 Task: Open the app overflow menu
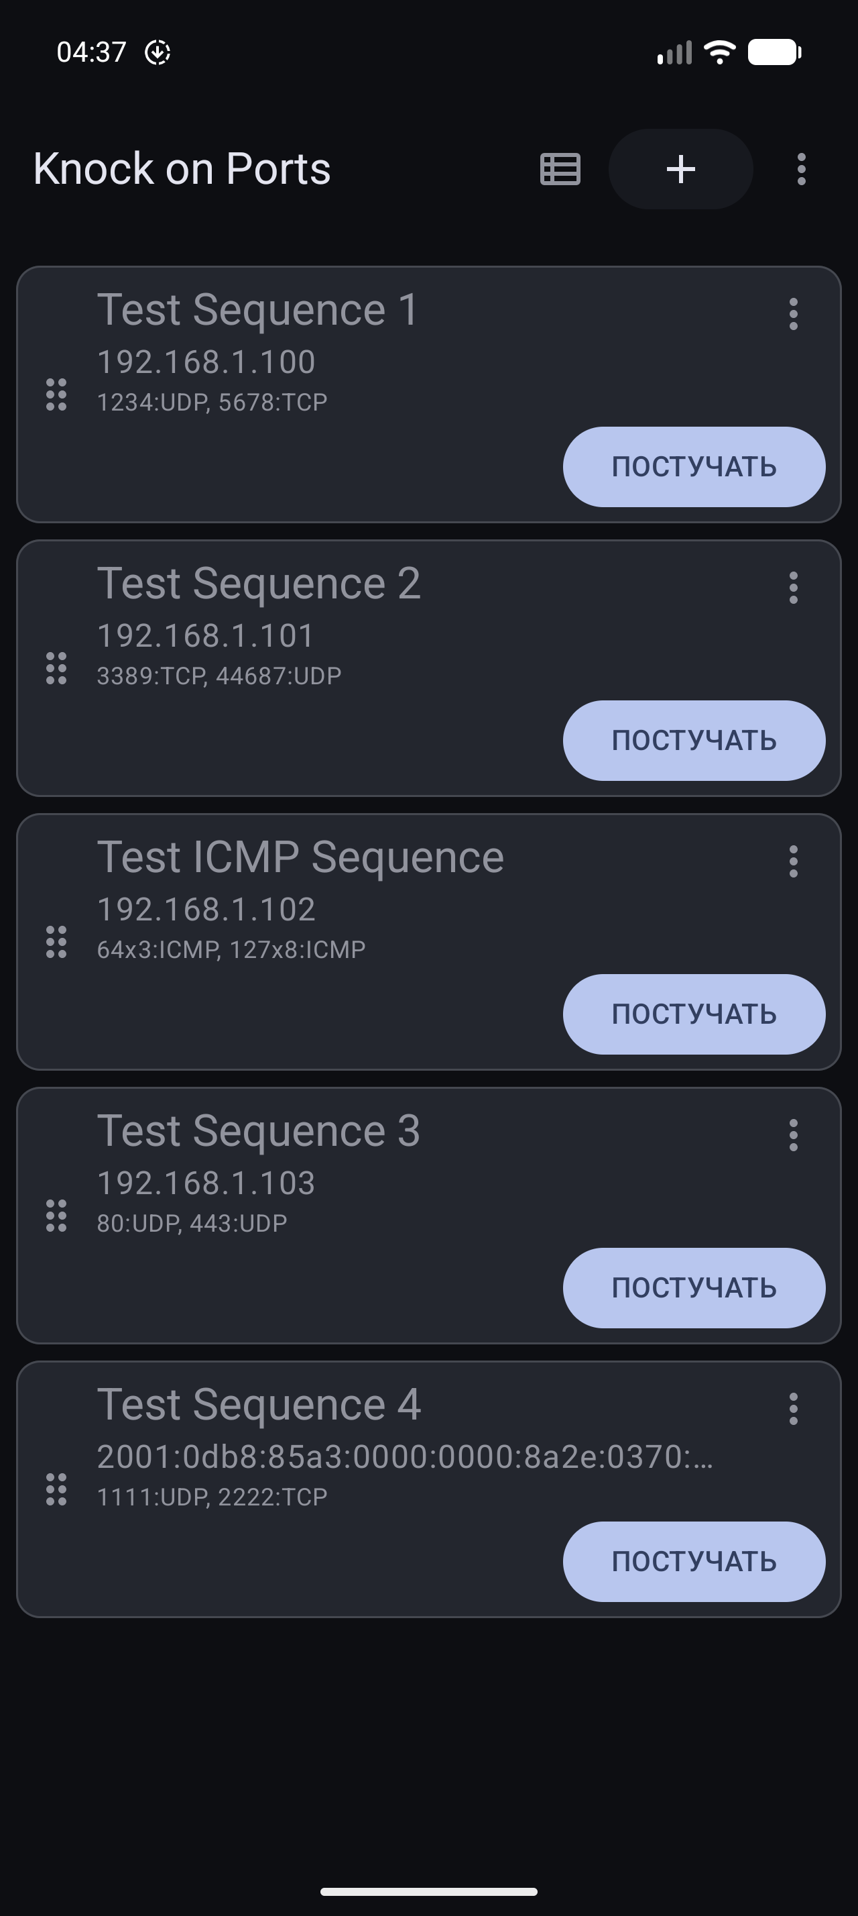(801, 169)
